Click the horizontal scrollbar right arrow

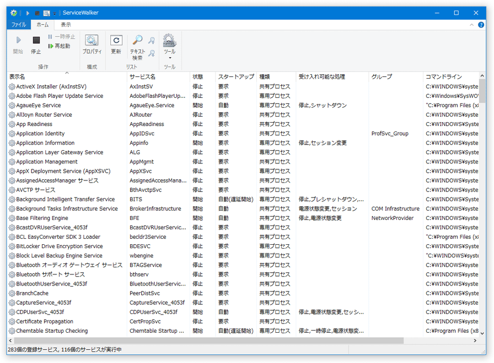click(x=475, y=340)
